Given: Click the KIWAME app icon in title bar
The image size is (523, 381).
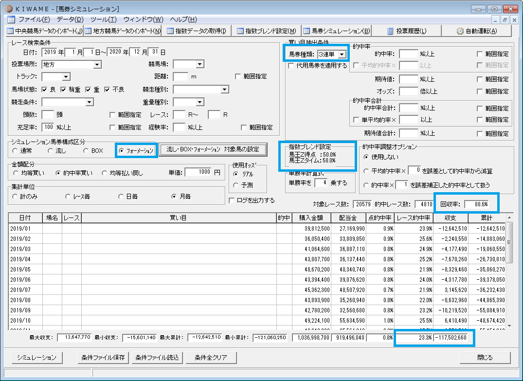Looking at the screenshot, I should (x=8, y=9).
